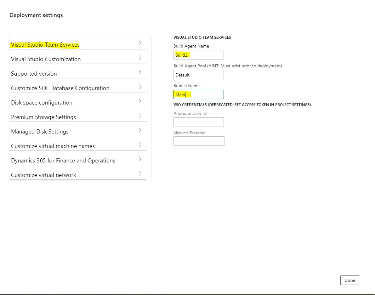Go to Managed Disk Settings section

pyautogui.click(x=40, y=132)
